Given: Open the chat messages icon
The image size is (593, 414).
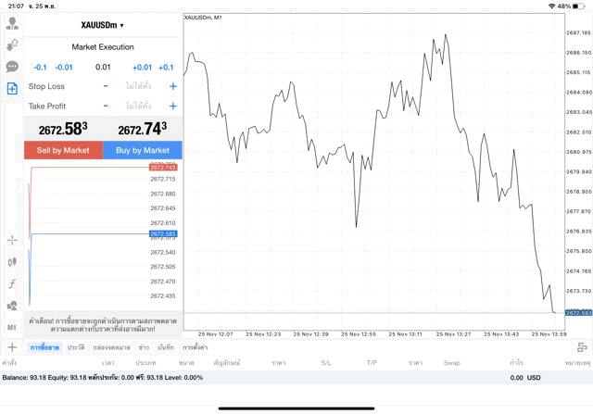Looking at the screenshot, I should (12, 67).
